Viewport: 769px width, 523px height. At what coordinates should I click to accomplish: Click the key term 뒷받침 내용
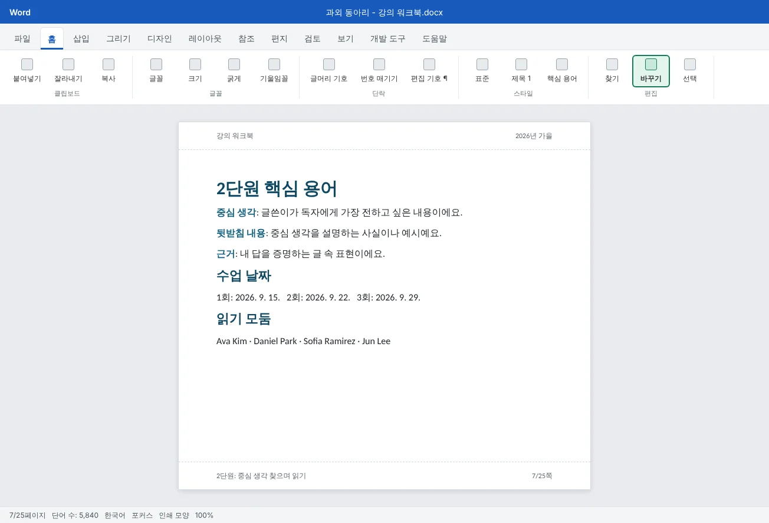tap(241, 233)
